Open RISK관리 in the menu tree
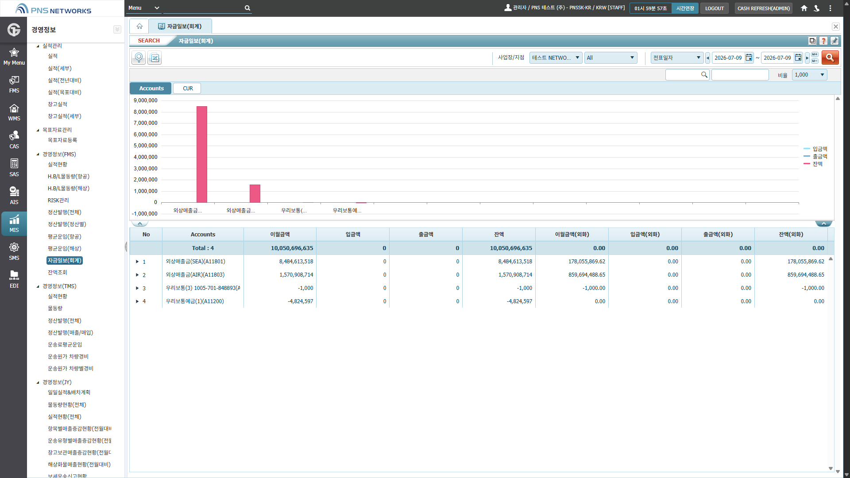Image resolution: width=850 pixels, height=478 pixels. [x=58, y=200]
